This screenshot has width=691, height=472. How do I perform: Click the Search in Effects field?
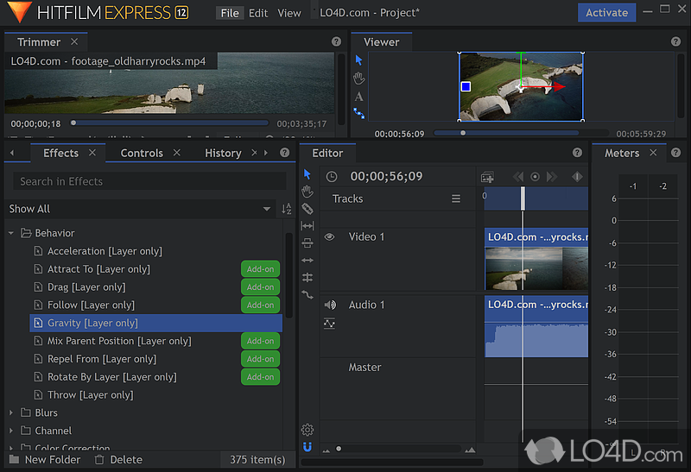click(149, 181)
